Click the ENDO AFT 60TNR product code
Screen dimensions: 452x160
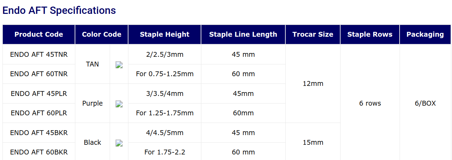tap(39, 74)
